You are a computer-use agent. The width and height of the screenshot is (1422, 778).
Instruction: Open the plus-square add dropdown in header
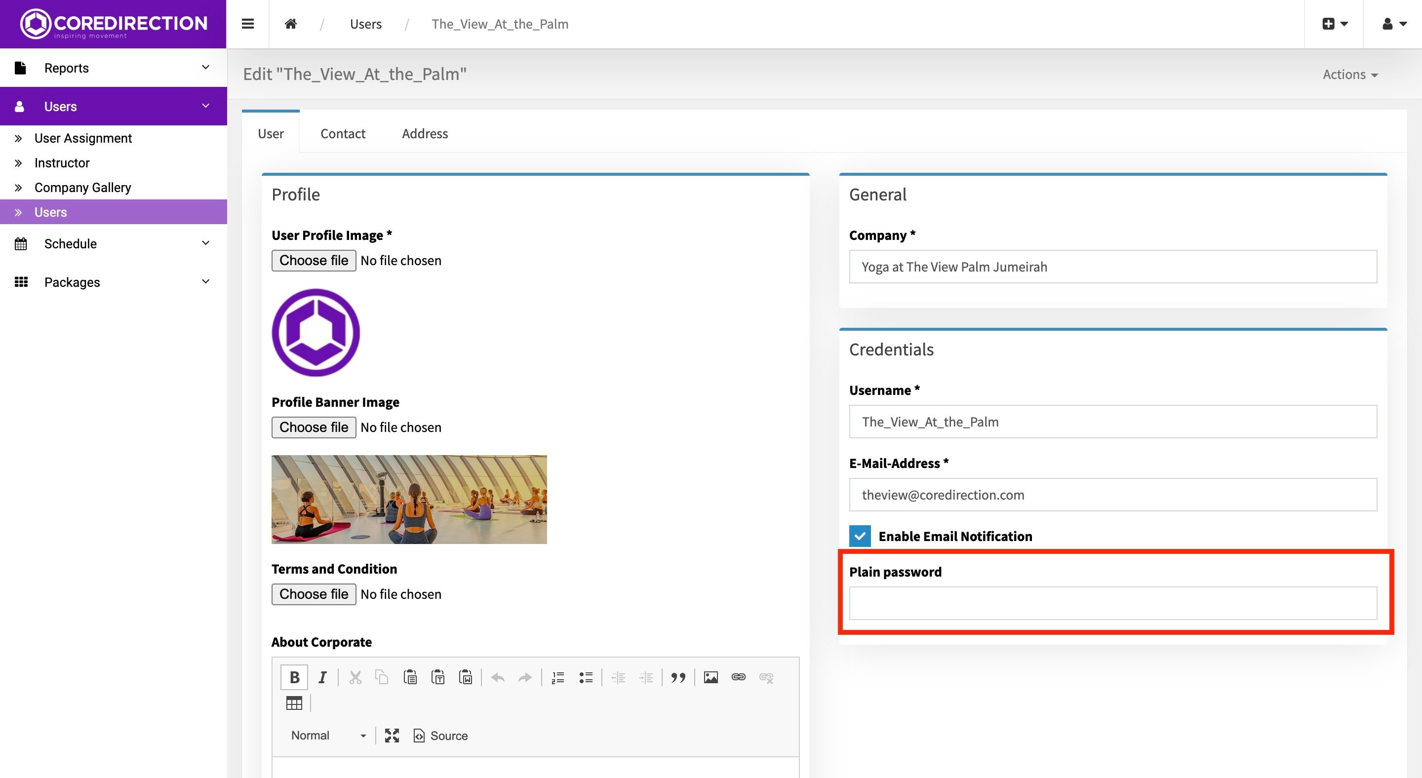[x=1335, y=24]
